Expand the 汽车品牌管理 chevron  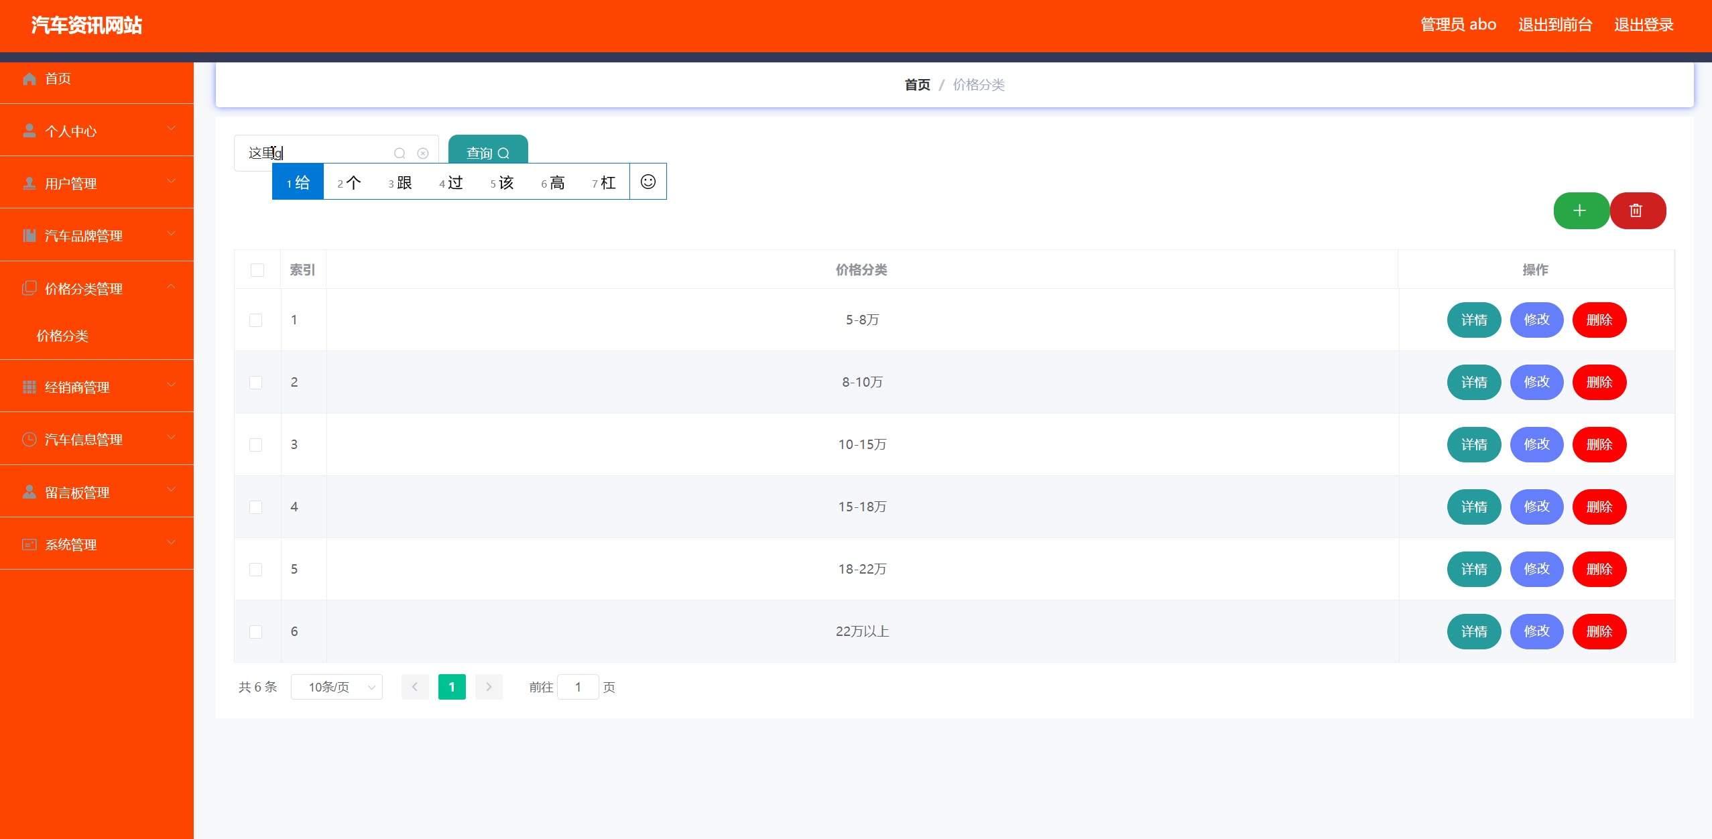(x=172, y=233)
